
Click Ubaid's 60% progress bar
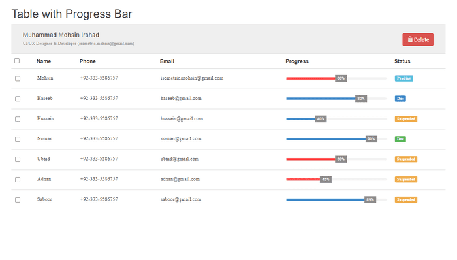[337, 159]
